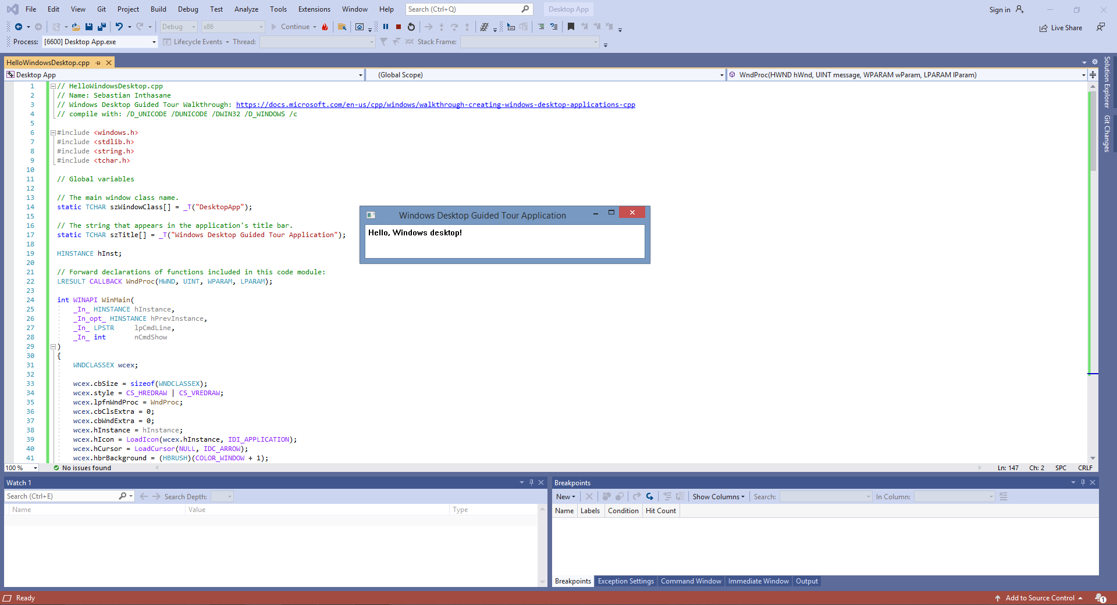Open the New breakpoint dropdown

[565, 497]
